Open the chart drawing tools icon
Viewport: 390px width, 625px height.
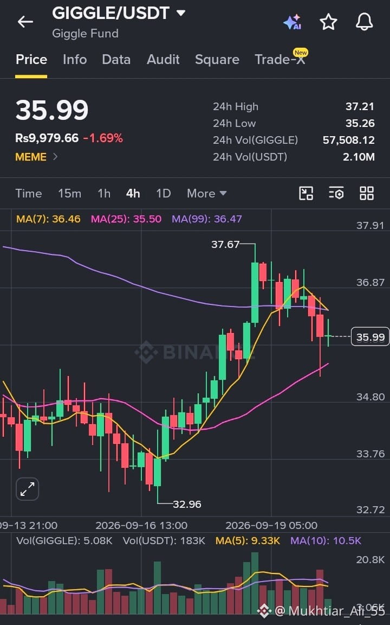305,193
